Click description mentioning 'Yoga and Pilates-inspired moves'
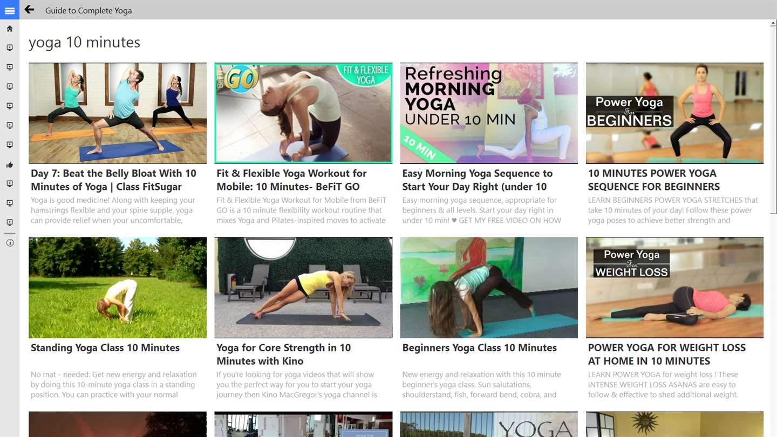777x437 pixels. tap(301, 210)
